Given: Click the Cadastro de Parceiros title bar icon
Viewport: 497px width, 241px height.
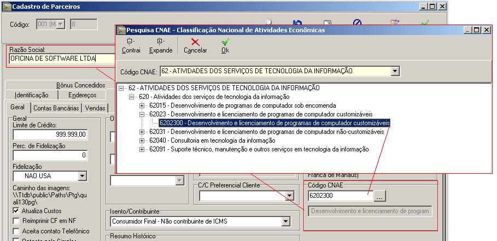Looking at the screenshot, I should coord(7,7).
